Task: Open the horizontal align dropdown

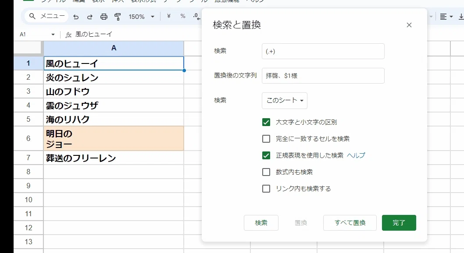Action: pyautogui.click(x=446, y=17)
